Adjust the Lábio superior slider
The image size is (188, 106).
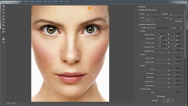click(x=169, y=74)
